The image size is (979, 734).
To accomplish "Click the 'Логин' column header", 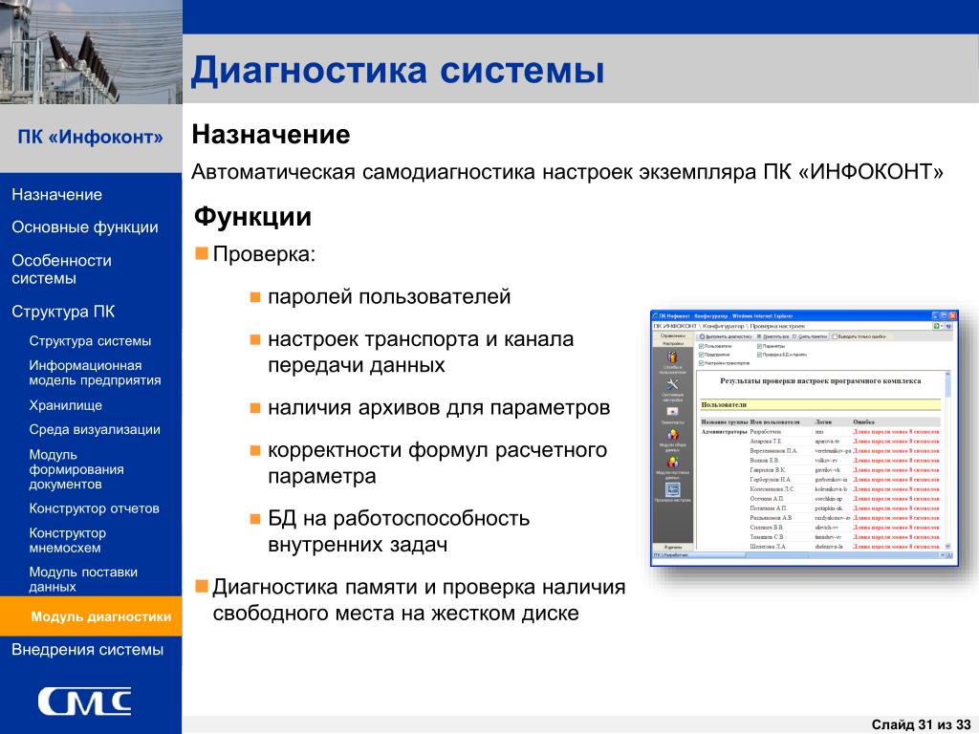I will click(x=823, y=421).
